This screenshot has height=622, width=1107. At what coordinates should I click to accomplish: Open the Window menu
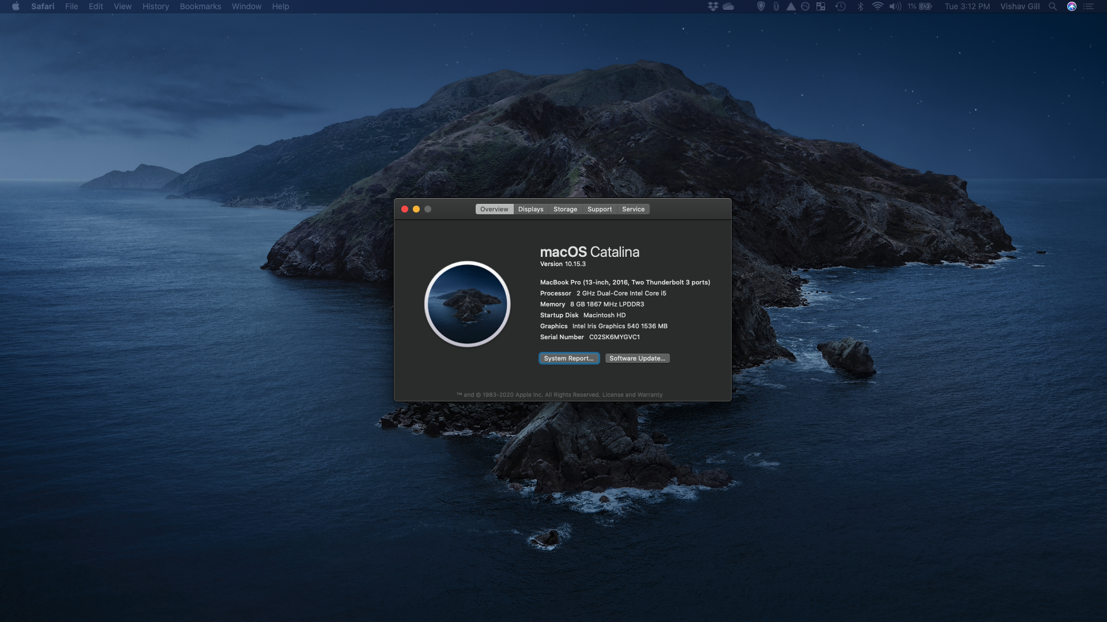246,6
